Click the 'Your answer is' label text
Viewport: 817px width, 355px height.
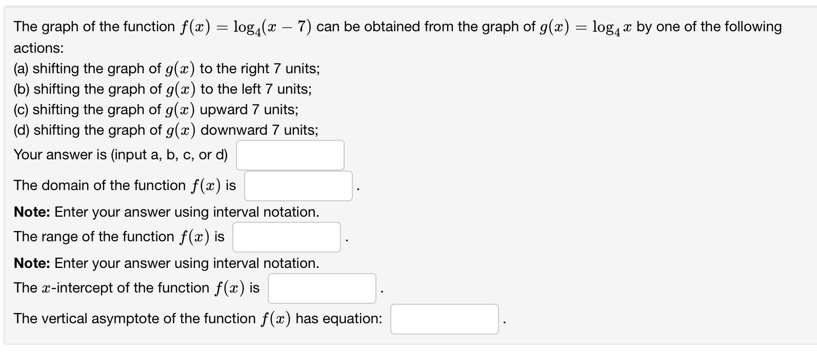pos(121,155)
